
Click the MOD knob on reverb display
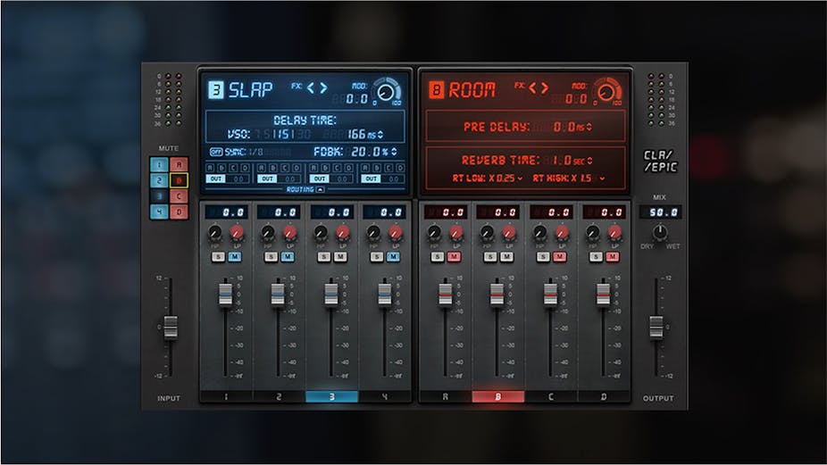(x=607, y=90)
